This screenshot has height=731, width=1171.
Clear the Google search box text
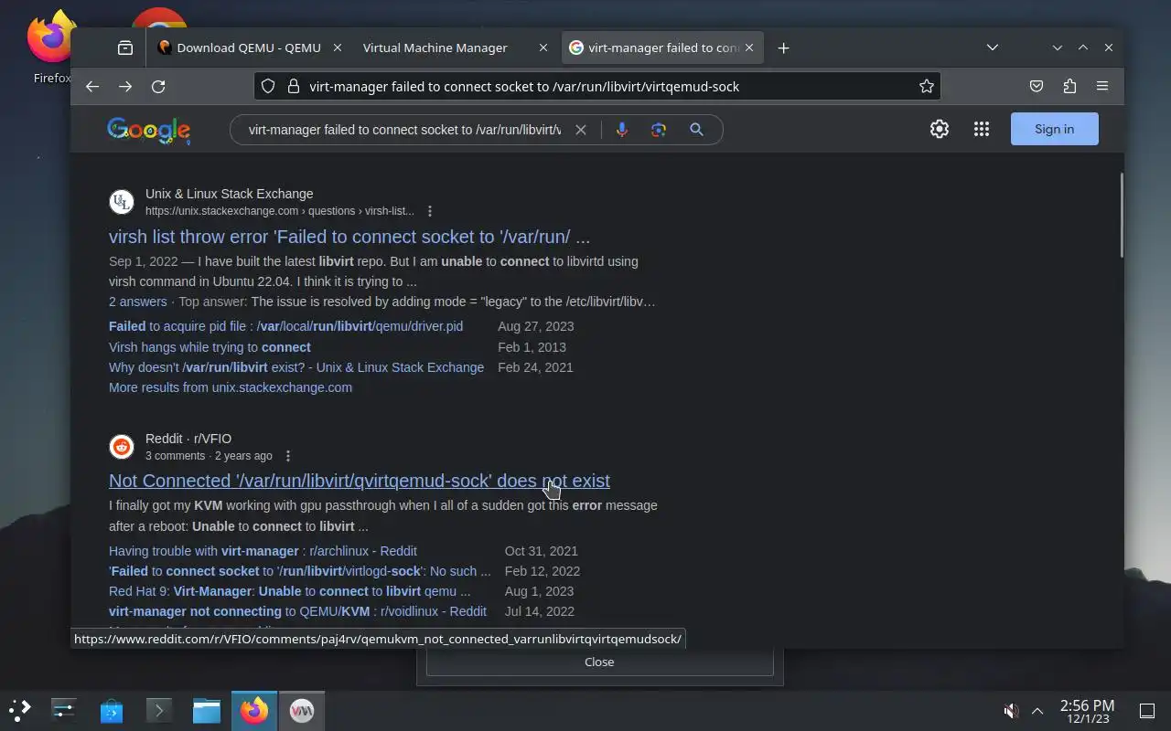click(580, 130)
